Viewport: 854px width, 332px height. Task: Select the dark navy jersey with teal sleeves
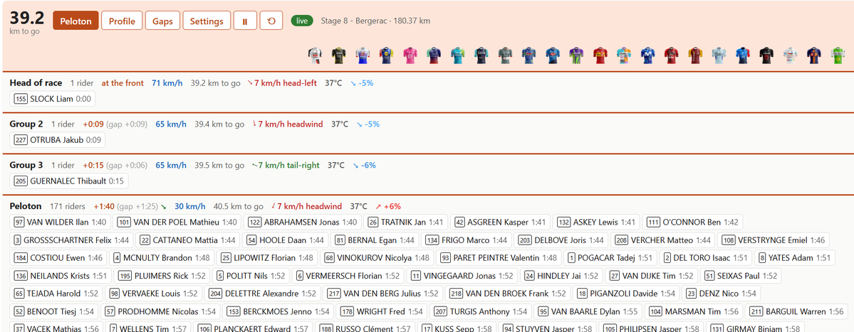pos(481,55)
